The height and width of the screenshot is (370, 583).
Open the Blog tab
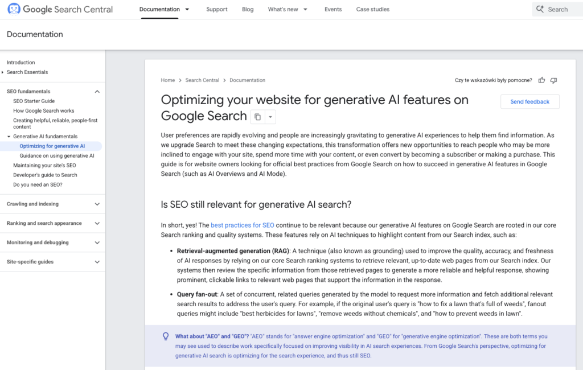pos(248,9)
